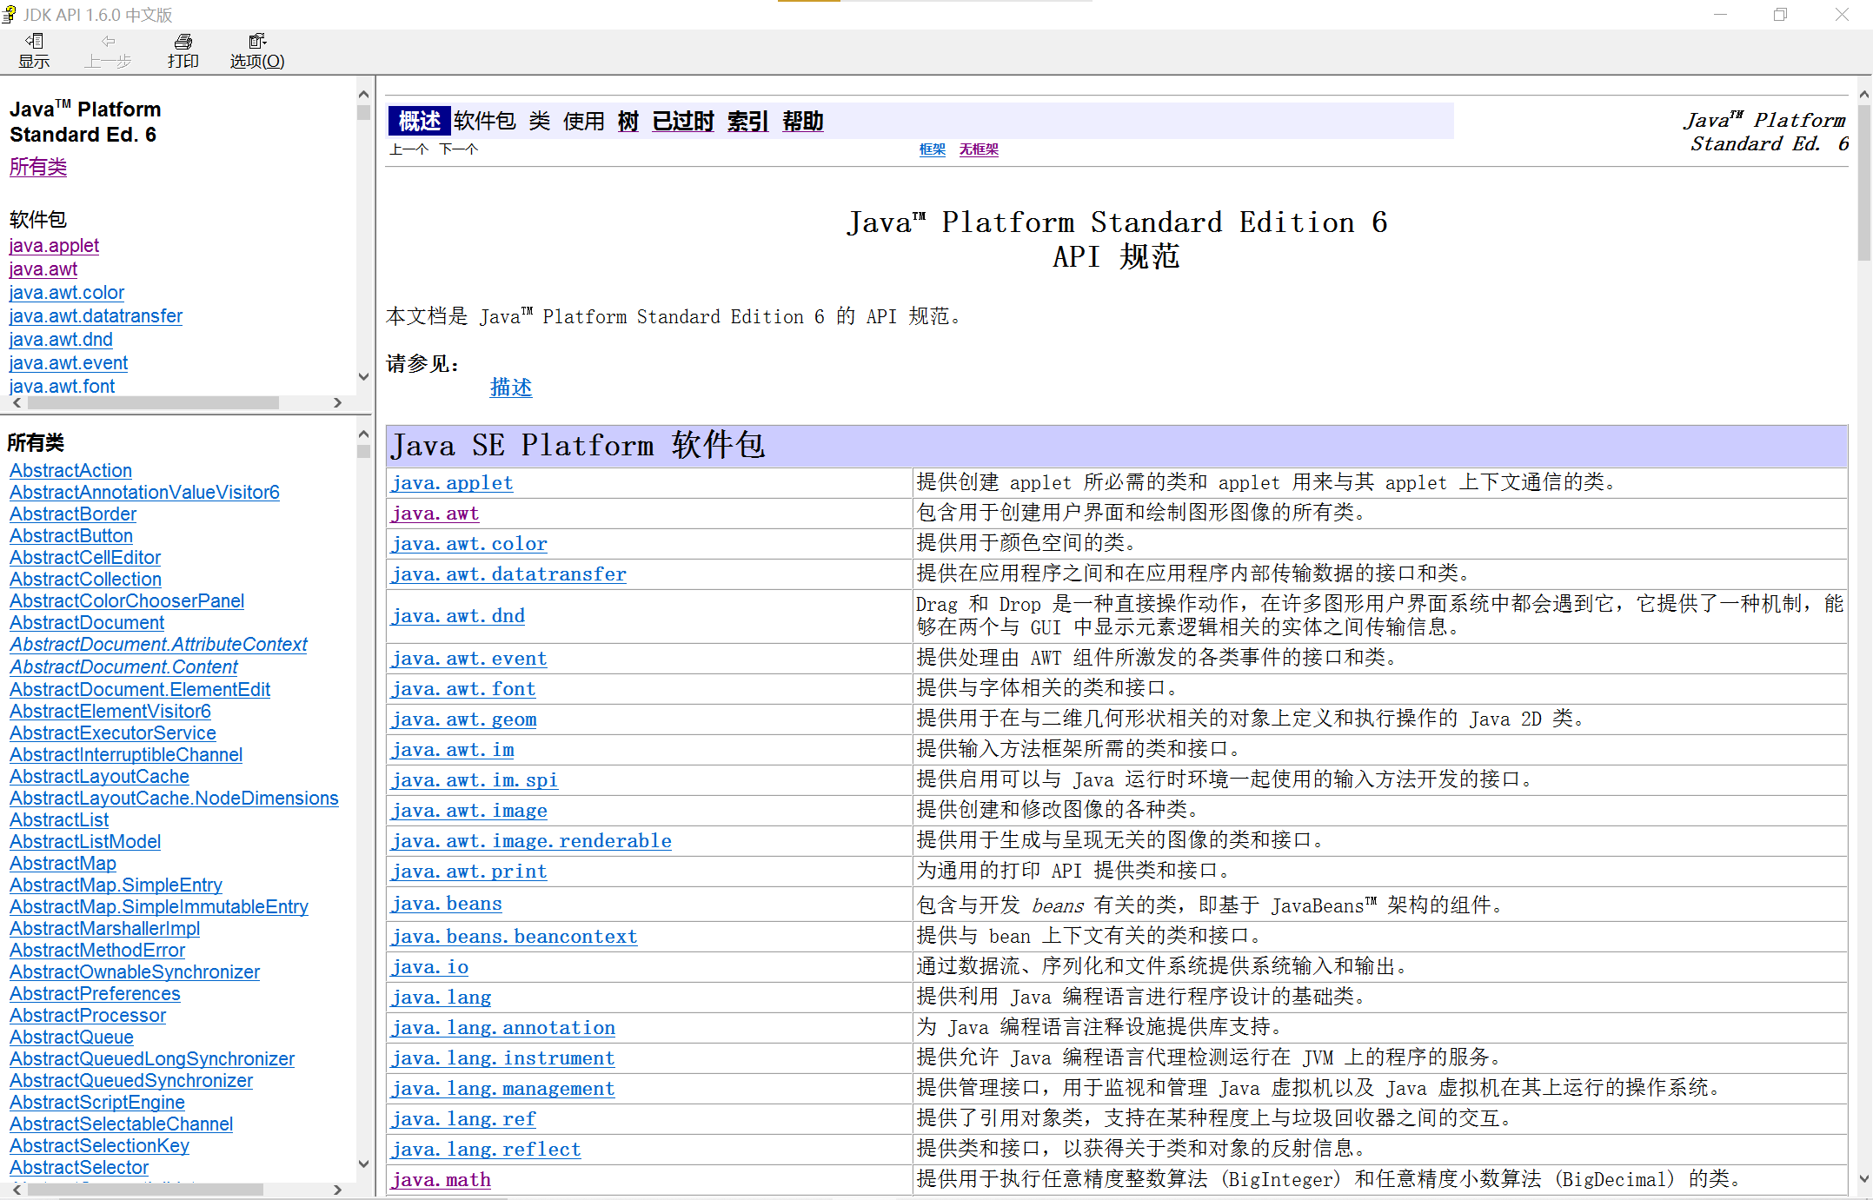This screenshot has width=1873, height=1200.
Task: Open AbstractMap.SimpleEntry class link
Action: pyautogui.click(x=116, y=885)
